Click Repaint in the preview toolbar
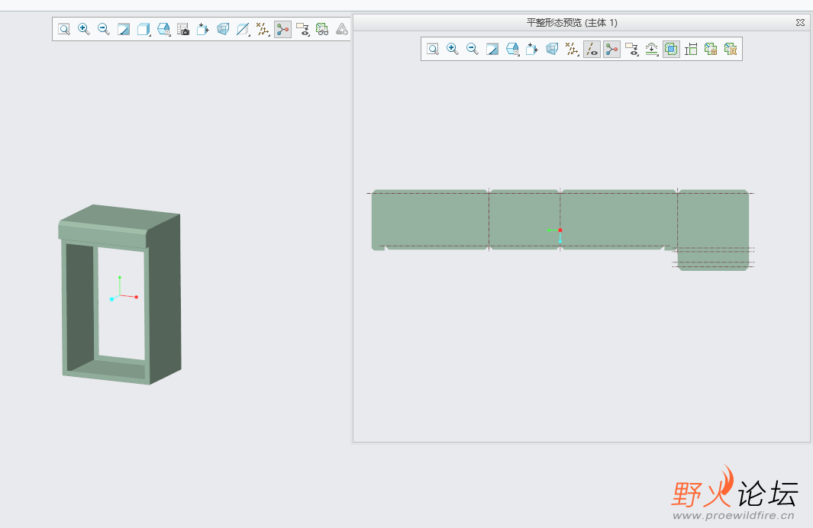The width and height of the screenshot is (813, 528). tap(492, 49)
